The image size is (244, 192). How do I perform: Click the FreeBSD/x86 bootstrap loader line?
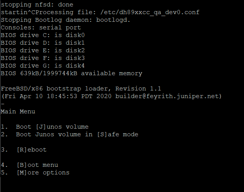pyautogui.click(x=81, y=89)
